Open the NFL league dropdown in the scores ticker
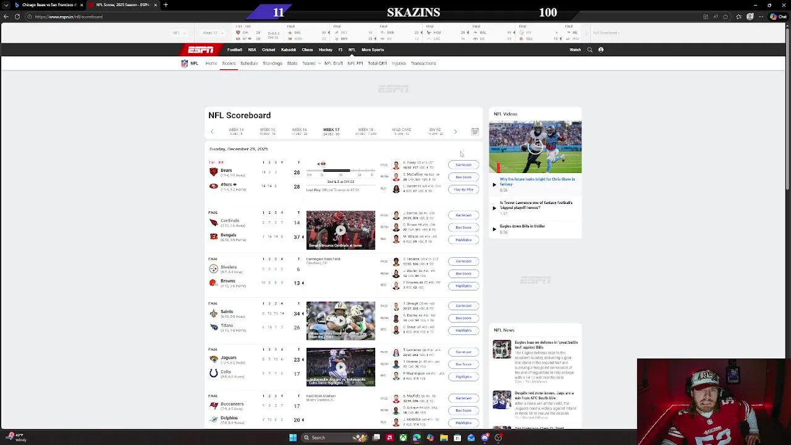Viewport: 791px width, 445px height. pos(179,33)
